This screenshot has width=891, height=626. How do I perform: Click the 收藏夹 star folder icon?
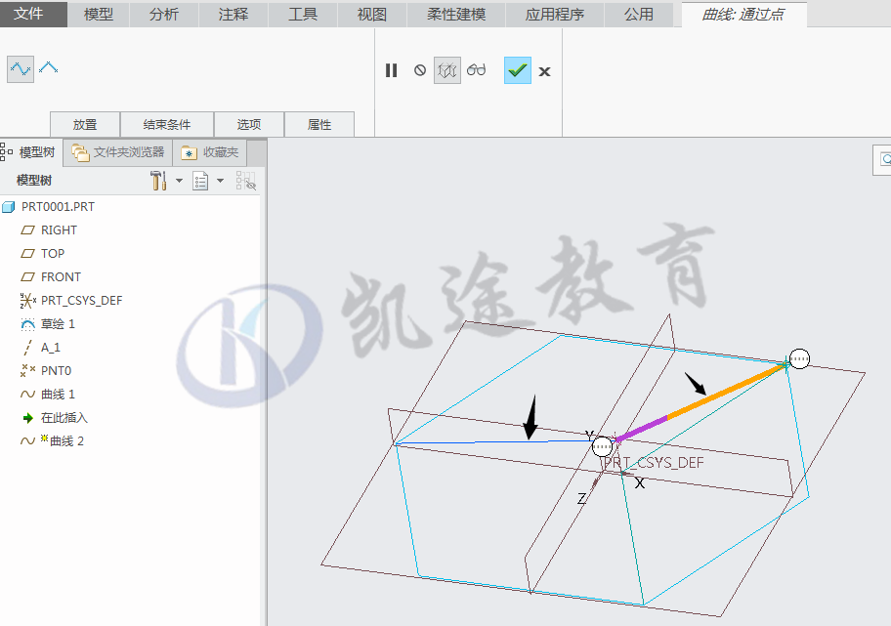[189, 152]
